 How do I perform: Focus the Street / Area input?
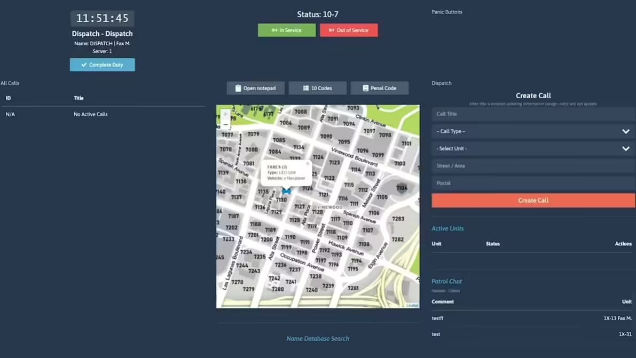(533, 166)
